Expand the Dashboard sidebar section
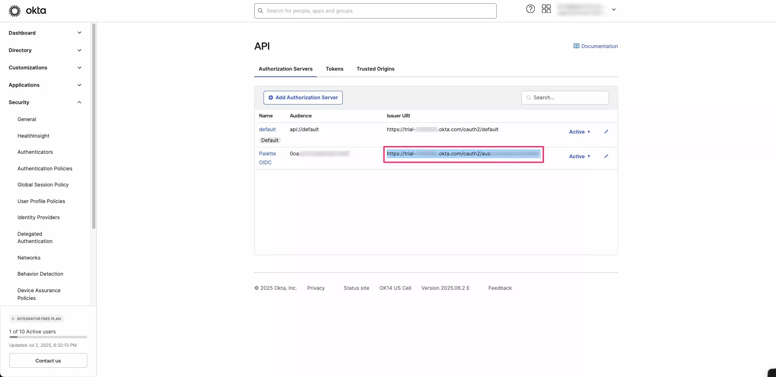The width and height of the screenshot is (776, 377). coord(79,33)
